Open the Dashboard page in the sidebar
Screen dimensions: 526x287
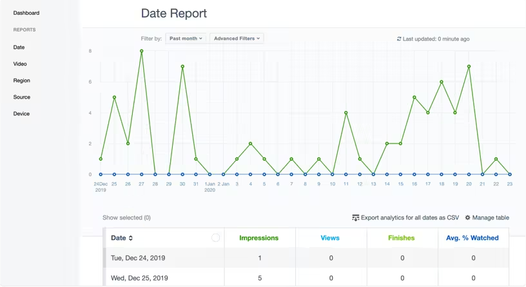tap(26, 13)
